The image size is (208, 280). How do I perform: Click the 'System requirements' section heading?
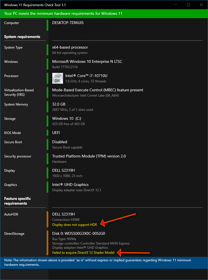(22, 37)
